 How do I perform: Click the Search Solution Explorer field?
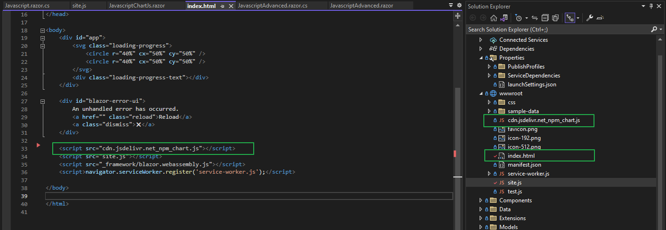[x=555, y=29]
